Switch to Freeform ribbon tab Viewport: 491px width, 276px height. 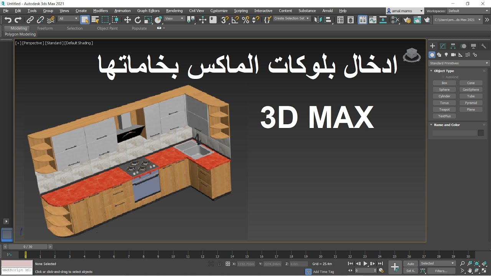coord(45,28)
